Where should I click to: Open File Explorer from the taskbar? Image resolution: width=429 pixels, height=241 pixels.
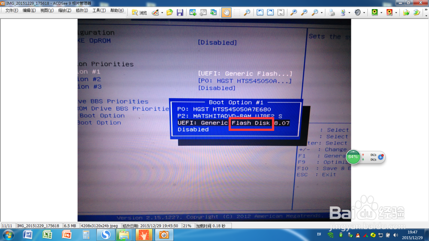pyautogui.click(x=124, y=235)
